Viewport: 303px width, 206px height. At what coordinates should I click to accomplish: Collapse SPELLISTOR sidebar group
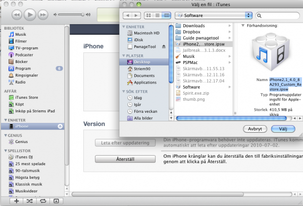pyautogui.click(x=6, y=151)
